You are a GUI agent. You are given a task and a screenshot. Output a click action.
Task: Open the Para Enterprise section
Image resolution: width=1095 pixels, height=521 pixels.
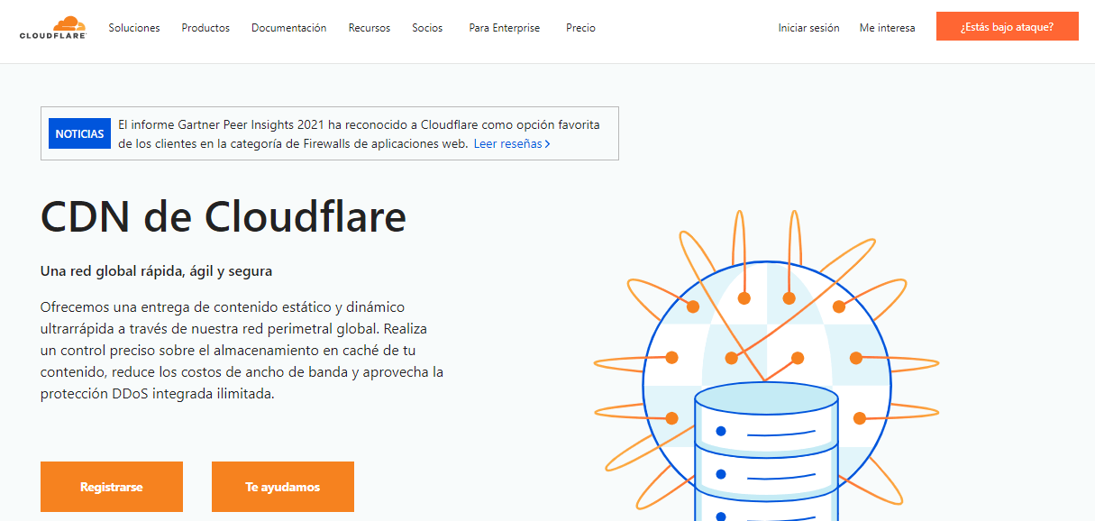(x=504, y=28)
